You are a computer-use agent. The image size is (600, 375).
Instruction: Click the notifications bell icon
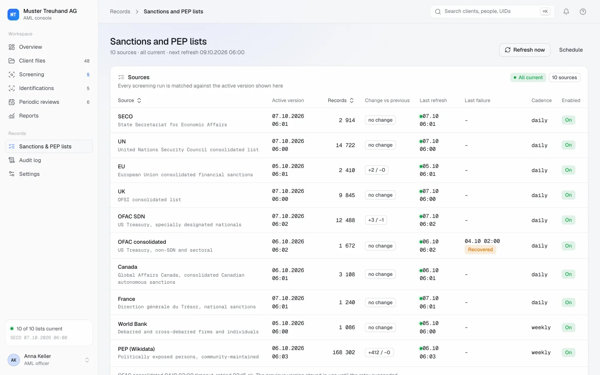pos(566,12)
